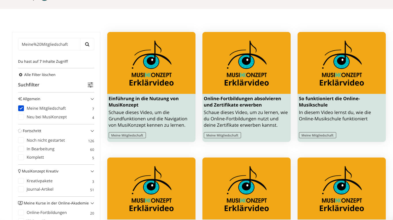Screen dimensions: 393x220
Task: Click the lightbulb icon beside MusiKonzept Kreativ
Action: click(x=20, y=171)
